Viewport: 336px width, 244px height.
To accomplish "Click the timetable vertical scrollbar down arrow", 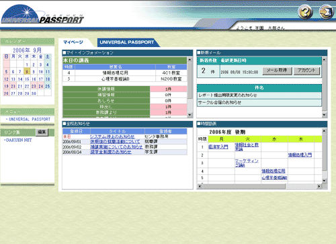I will (324, 181).
